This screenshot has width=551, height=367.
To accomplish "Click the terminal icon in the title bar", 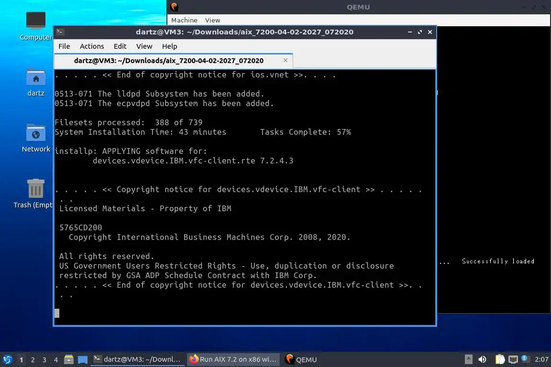I will coord(60,32).
